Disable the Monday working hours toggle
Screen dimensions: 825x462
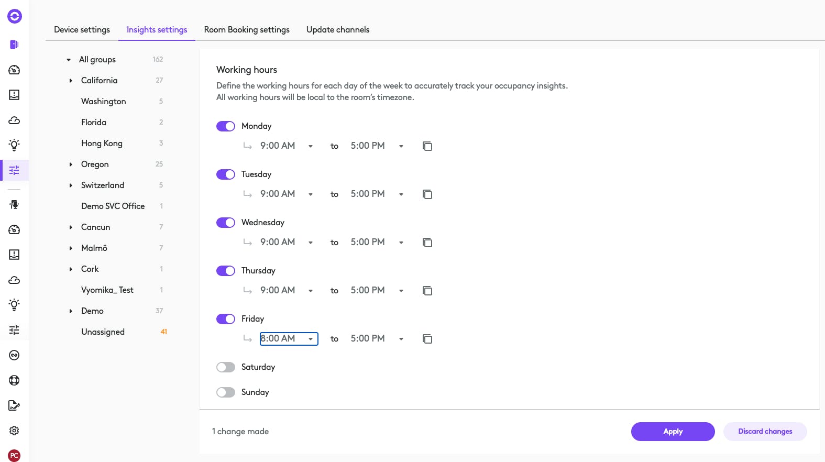[x=226, y=126]
